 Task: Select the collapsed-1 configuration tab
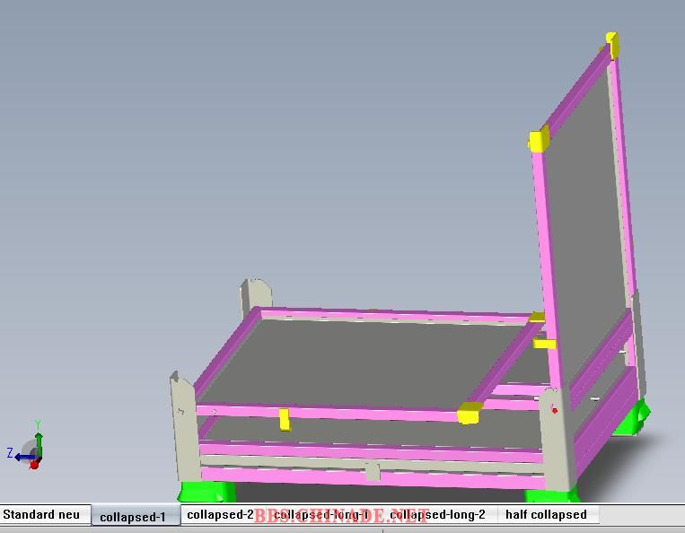coord(133,516)
